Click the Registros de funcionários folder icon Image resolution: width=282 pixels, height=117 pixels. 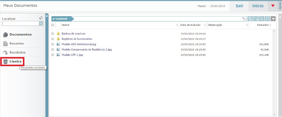[58, 39]
